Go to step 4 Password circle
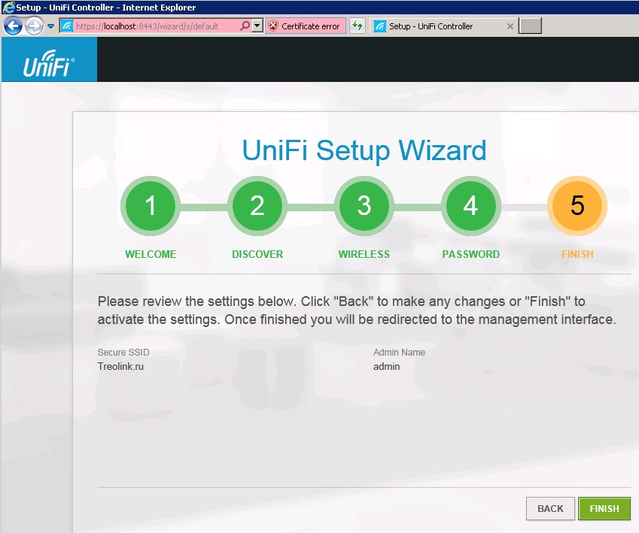The height and width of the screenshot is (533, 639). [470, 206]
